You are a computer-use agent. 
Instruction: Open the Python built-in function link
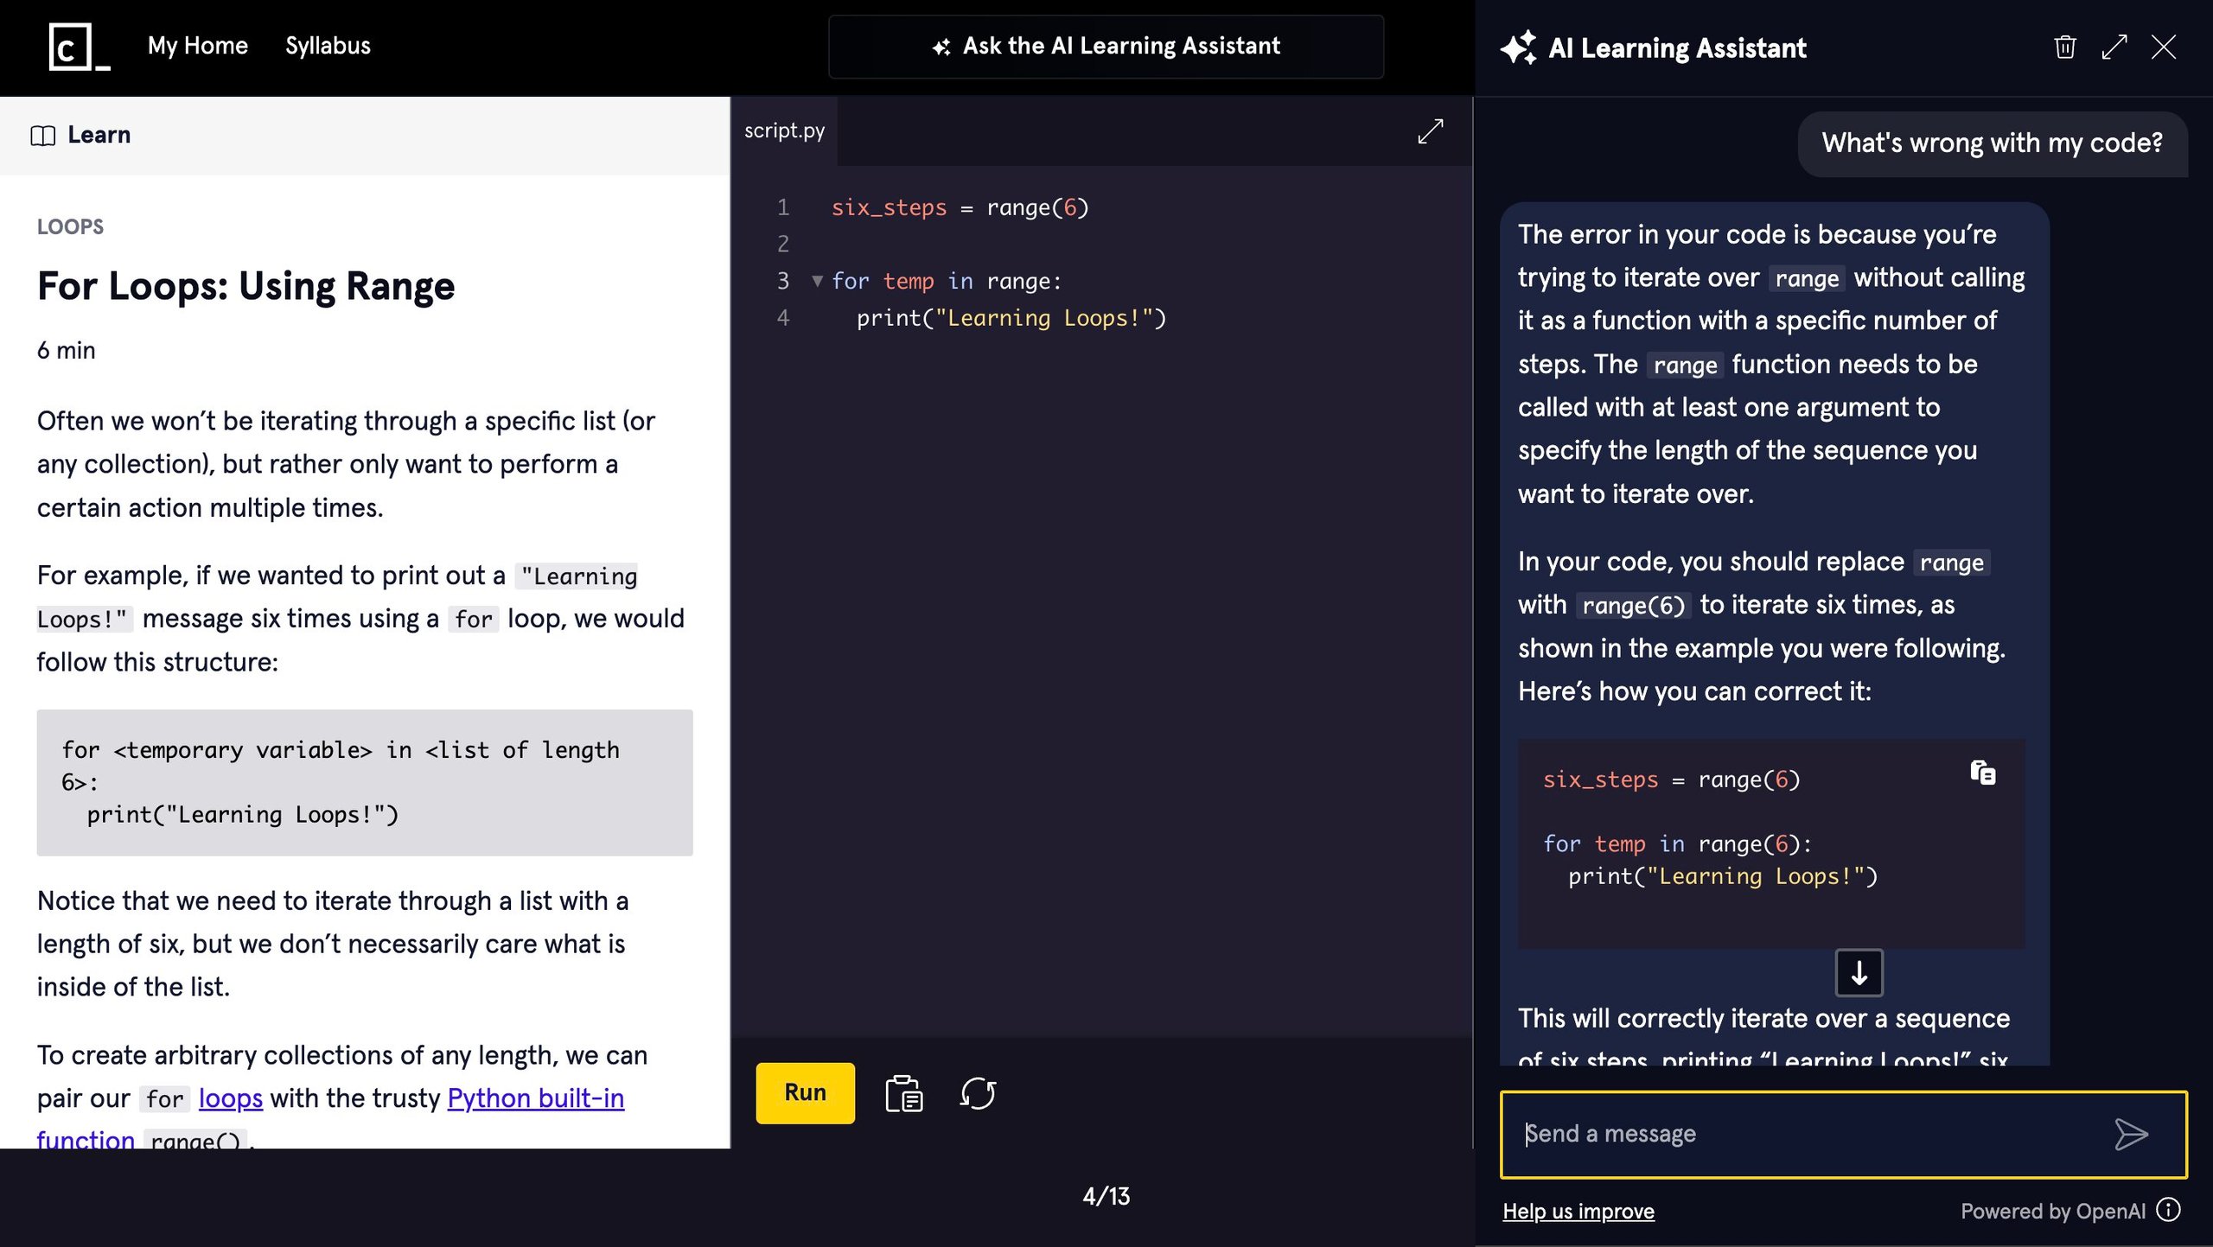point(535,1097)
